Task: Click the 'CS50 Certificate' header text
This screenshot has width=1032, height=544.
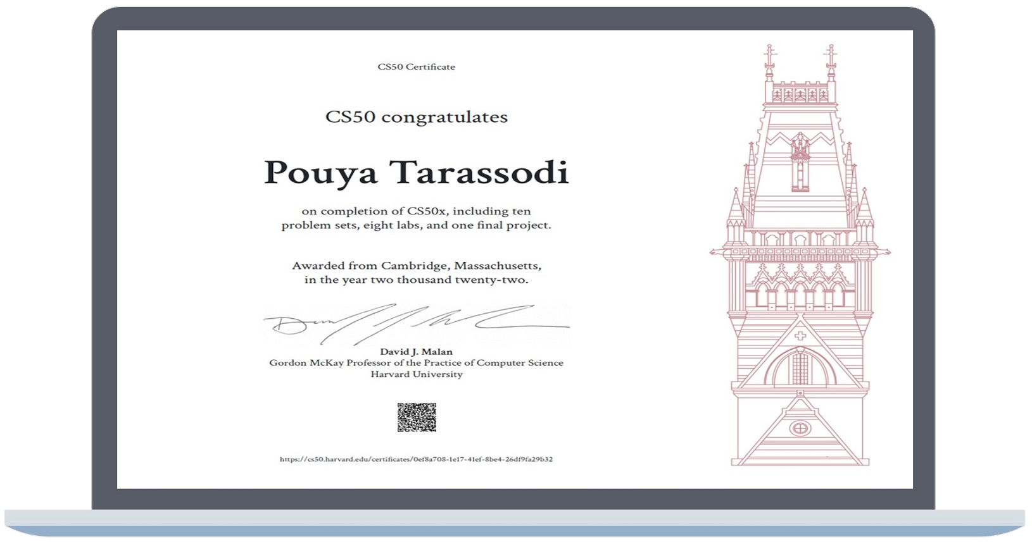Action: click(416, 67)
